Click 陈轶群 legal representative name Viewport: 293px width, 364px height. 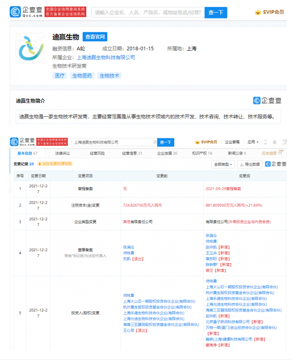tap(212, 264)
